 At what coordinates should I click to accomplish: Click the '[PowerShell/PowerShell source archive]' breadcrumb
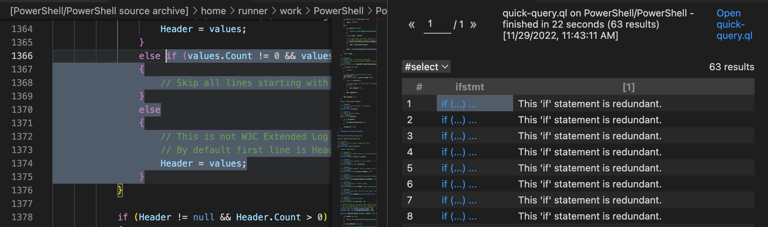click(x=99, y=11)
